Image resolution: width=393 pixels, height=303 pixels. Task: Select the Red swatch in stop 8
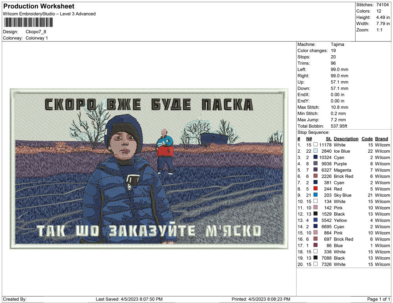click(x=316, y=188)
